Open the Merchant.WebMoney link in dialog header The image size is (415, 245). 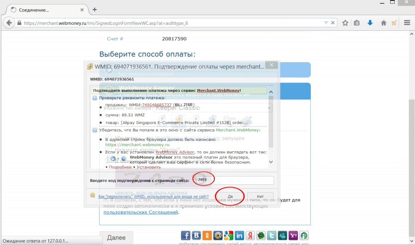tap(219, 91)
